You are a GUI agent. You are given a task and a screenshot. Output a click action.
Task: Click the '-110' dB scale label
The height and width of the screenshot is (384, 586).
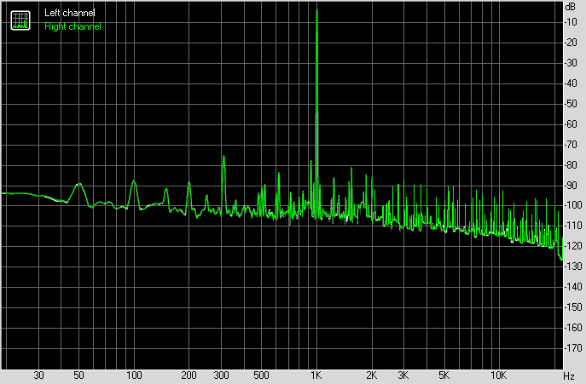(573, 226)
